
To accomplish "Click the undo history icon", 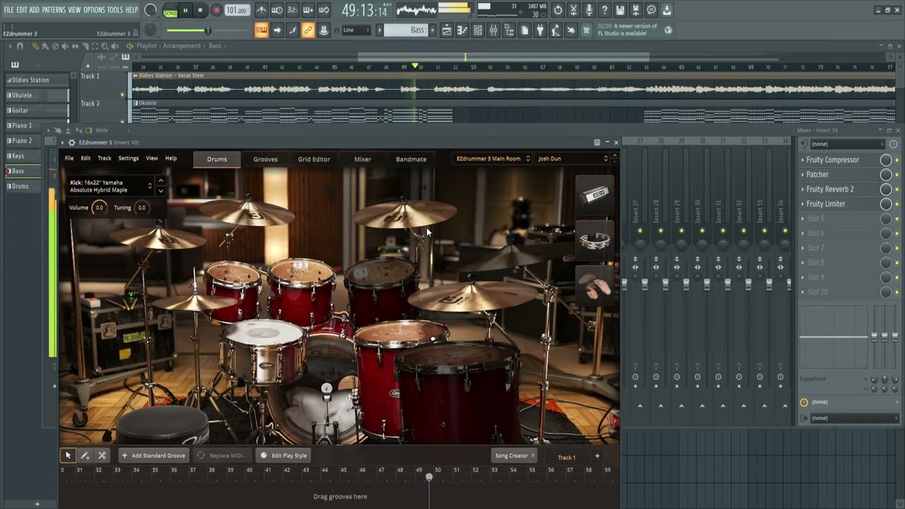I will [558, 11].
